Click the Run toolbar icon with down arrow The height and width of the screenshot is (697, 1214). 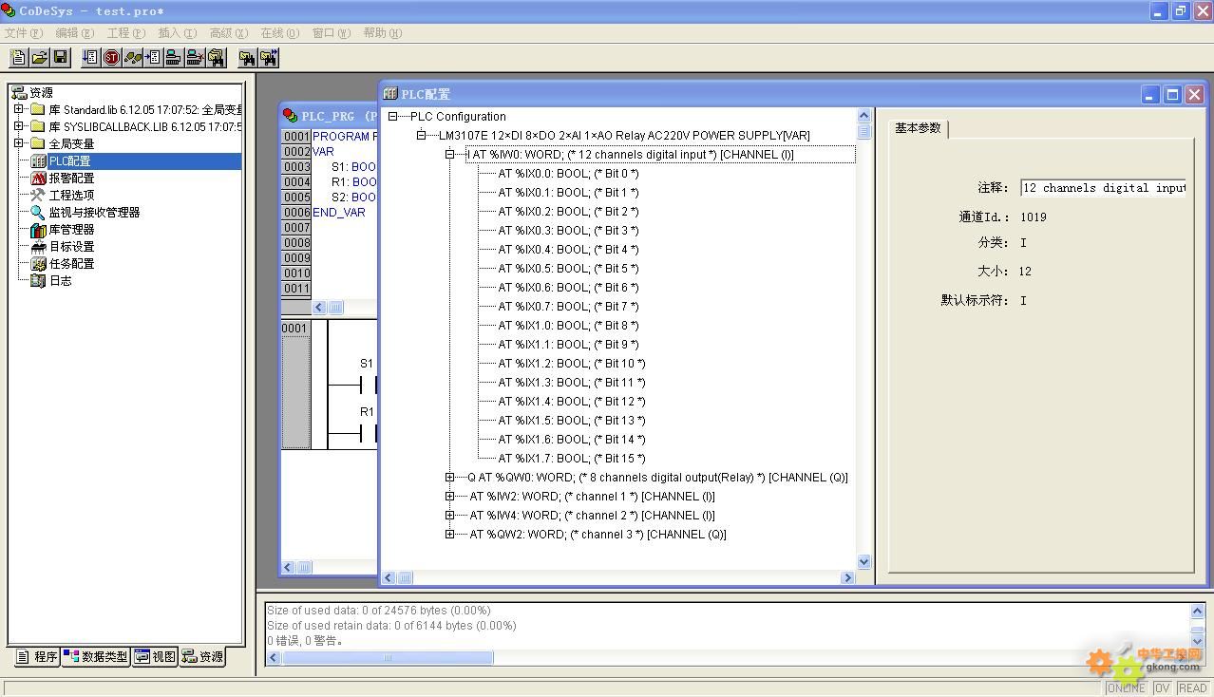click(x=90, y=58)
